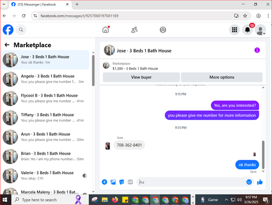Click Jose avatar in chat header
Viewport: 272px width, 205px height.
point(109,50)
